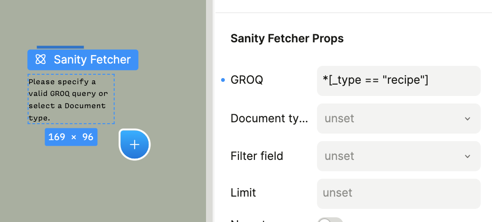
Task: Click the chevron arrow in Document type field
Action: 468,119
